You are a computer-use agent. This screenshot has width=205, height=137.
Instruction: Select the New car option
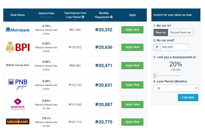point(161,33)
